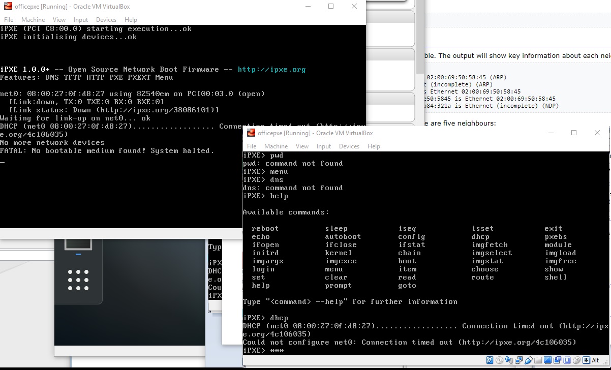Maximize the halted officepxe window
611x370 pixels.
(x=331, y=6)
